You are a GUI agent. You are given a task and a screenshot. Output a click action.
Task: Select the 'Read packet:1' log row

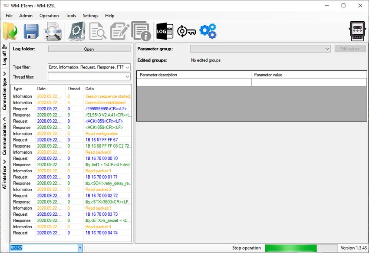pos(71,171)
